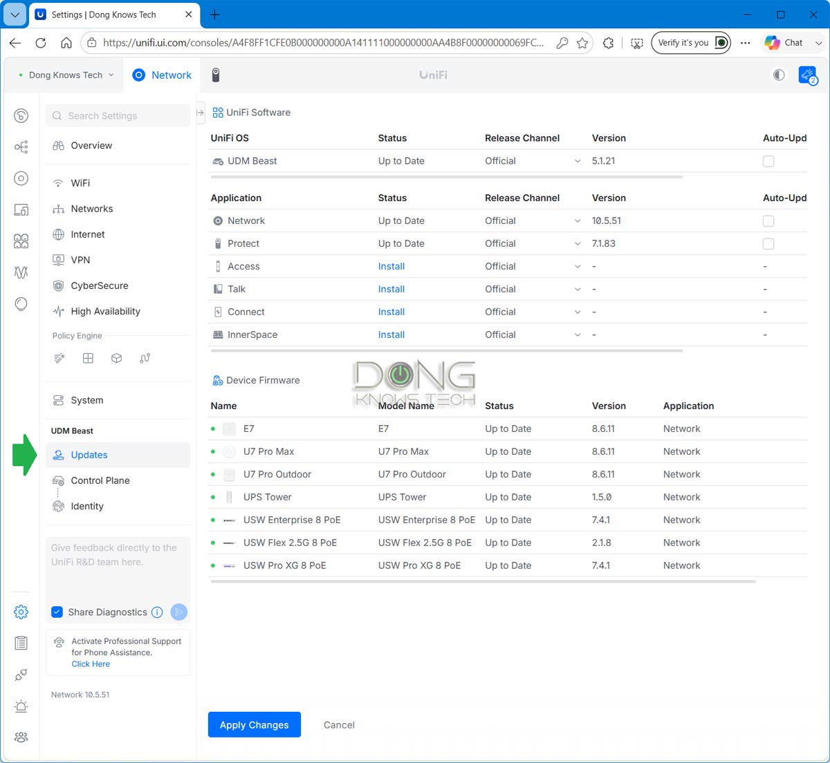The width and height of the screenshot is (830, 763).
Task: Open the Admins & Users icon
Action: 21,737
